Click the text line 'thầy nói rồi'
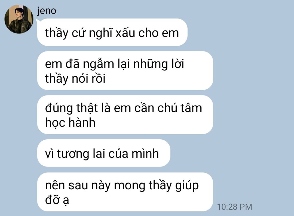Screen dimensions: 294x216 click(x=75, y=79)
